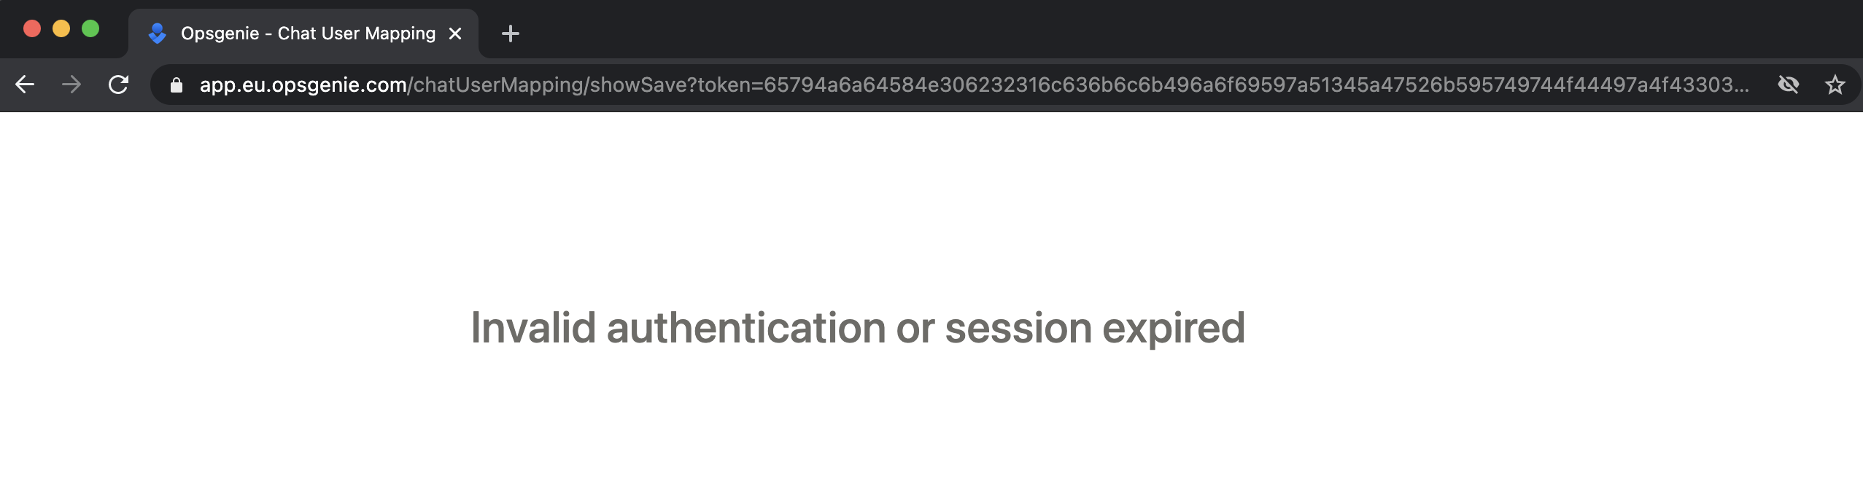Close the browser window with red button
This screenshot has width=1863, height=478.
pyautogui.click(x=32, y=28)
